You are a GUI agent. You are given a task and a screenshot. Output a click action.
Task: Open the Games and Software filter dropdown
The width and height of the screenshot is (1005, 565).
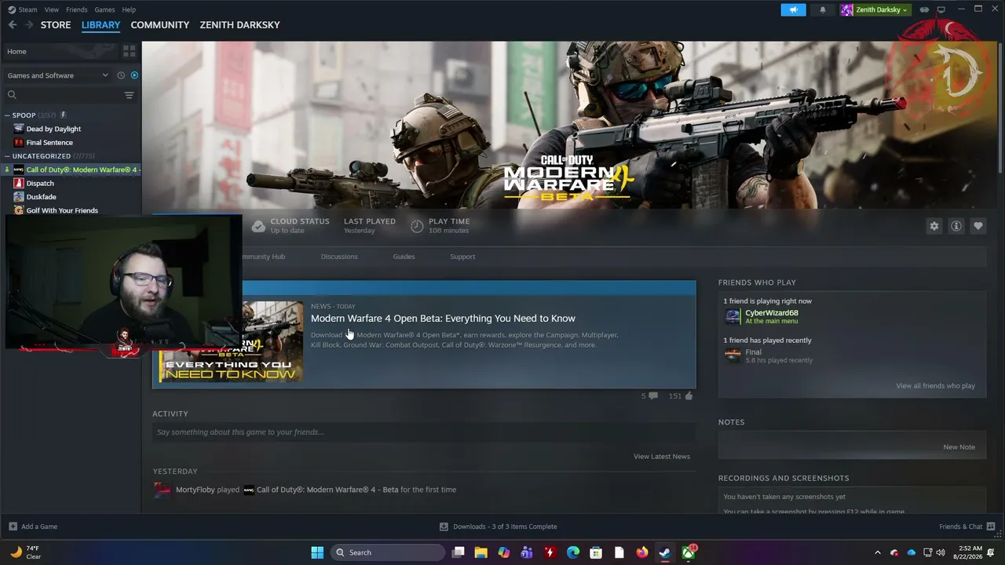click(x=58, y=75)
